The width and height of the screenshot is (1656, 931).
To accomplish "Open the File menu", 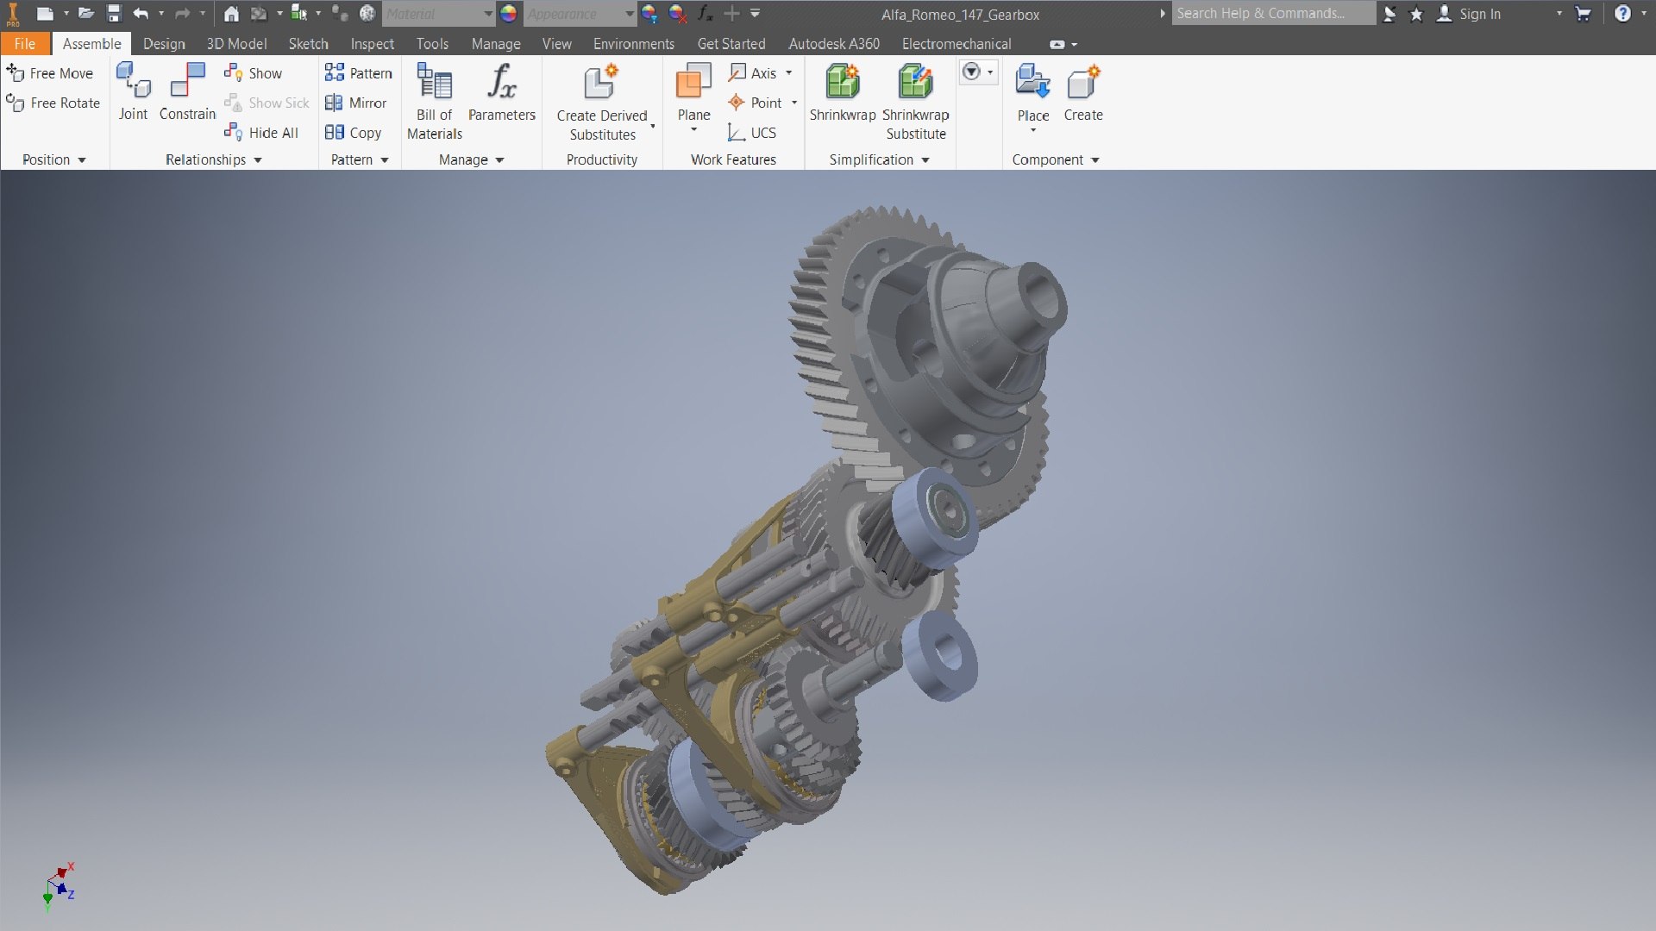I will 25,44.
